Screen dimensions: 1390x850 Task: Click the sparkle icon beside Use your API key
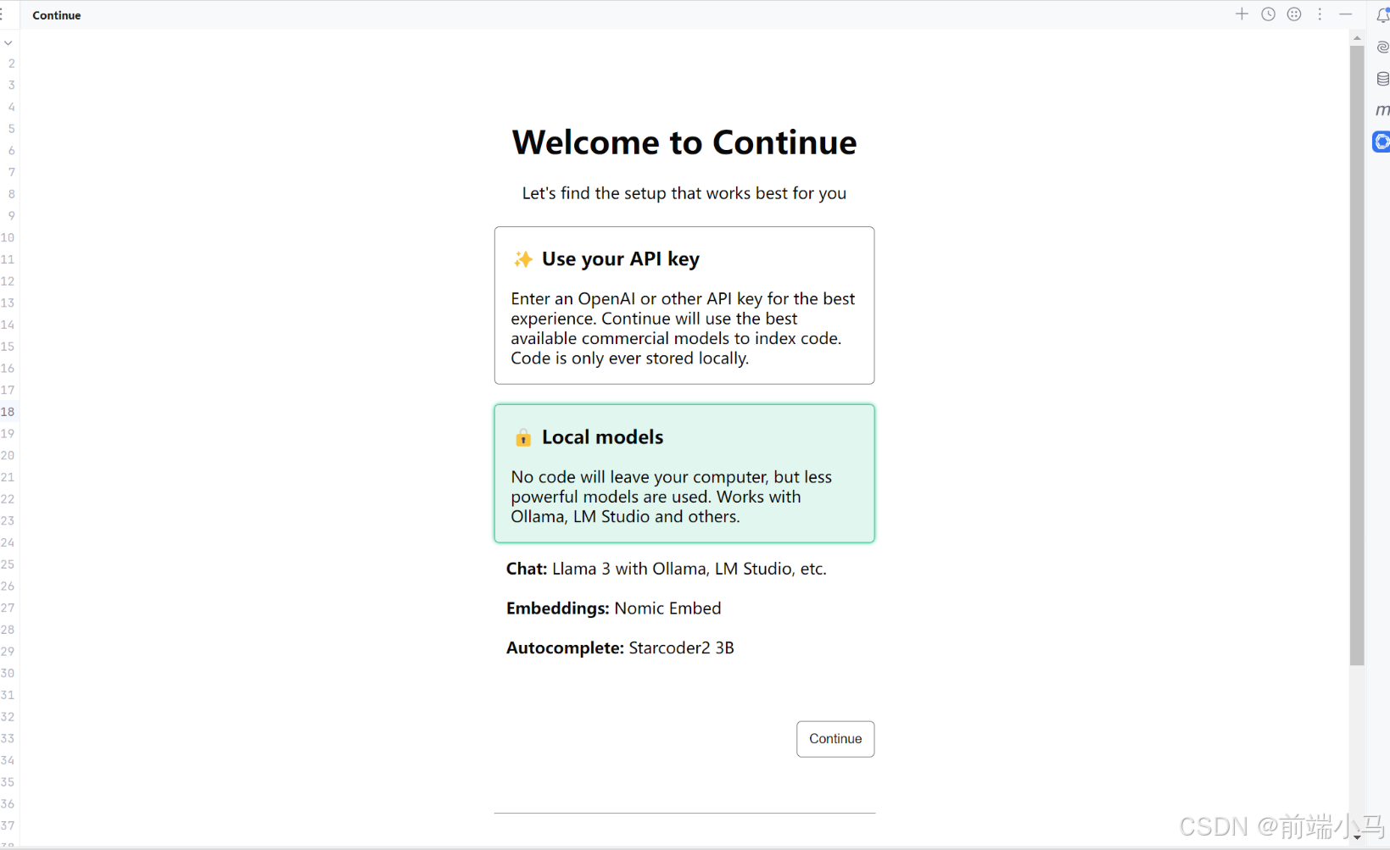point(523,259)
